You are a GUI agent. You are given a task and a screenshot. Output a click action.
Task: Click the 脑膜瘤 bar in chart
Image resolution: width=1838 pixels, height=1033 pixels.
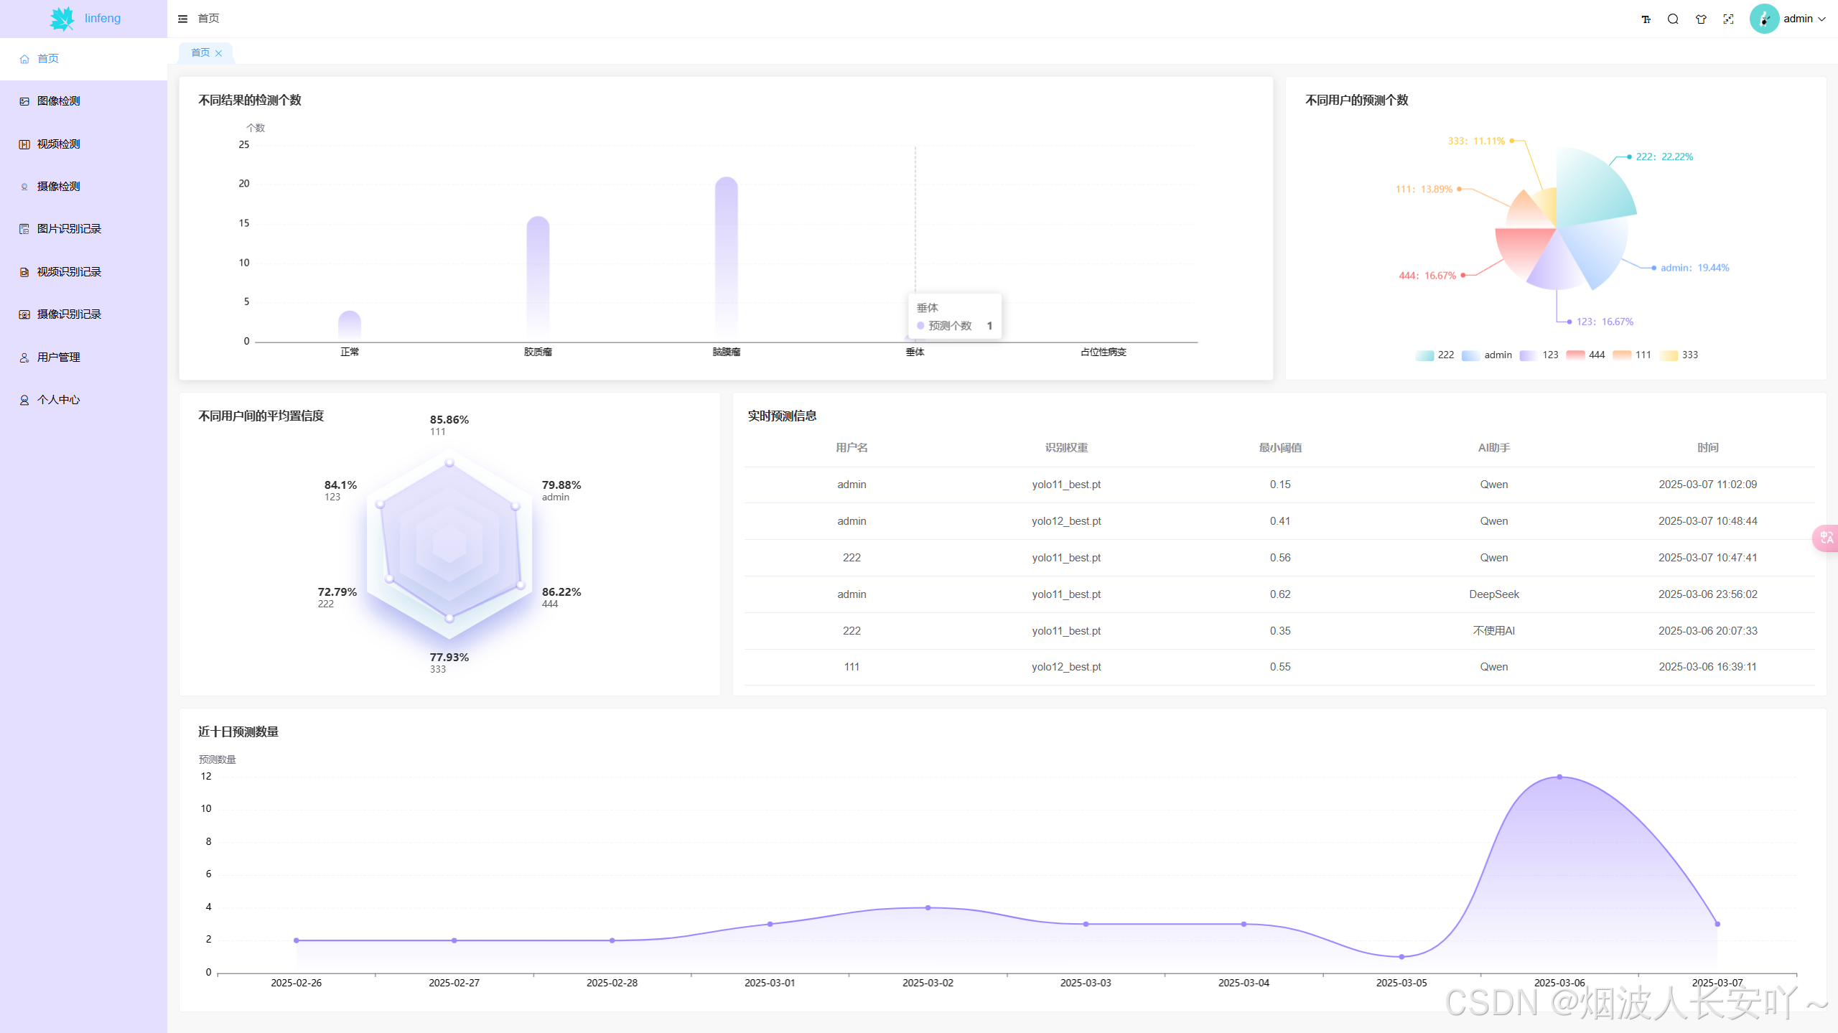point(726,258)
